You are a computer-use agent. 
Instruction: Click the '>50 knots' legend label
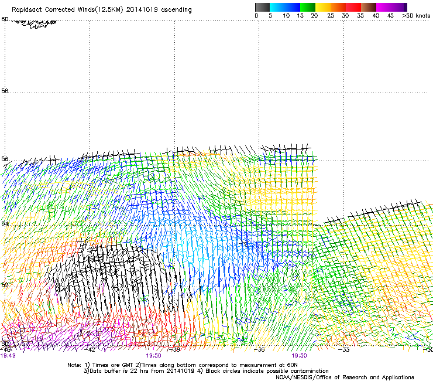click(x=416, y=16)
